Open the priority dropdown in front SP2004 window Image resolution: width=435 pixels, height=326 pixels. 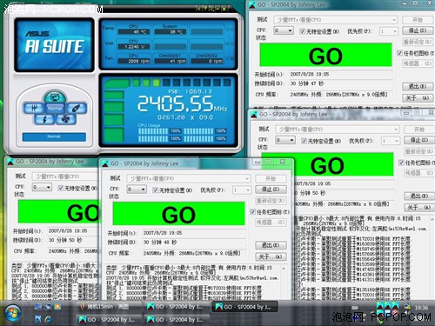[x=242, y=190]
